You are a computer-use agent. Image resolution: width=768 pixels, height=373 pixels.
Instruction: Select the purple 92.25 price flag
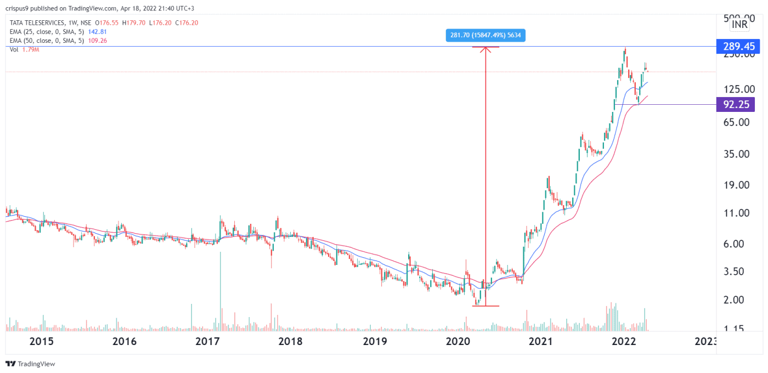point(736,104)
